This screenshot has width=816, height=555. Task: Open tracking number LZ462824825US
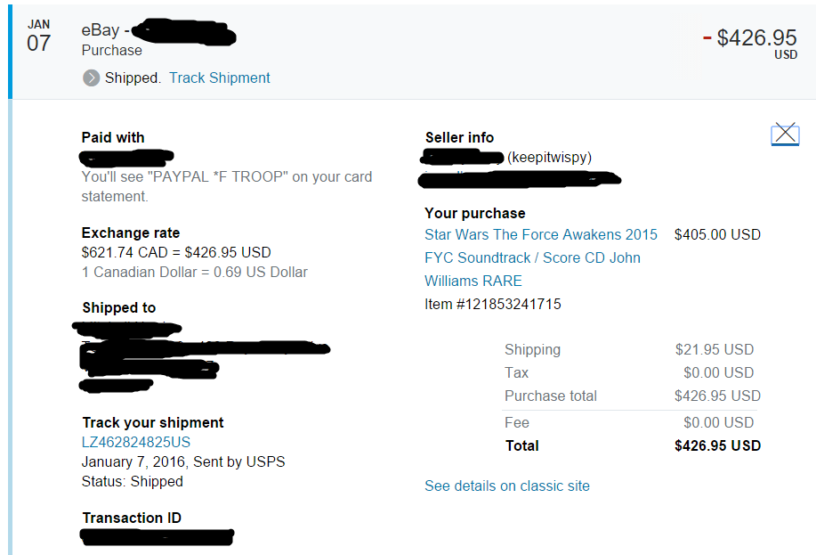point(136,442)
